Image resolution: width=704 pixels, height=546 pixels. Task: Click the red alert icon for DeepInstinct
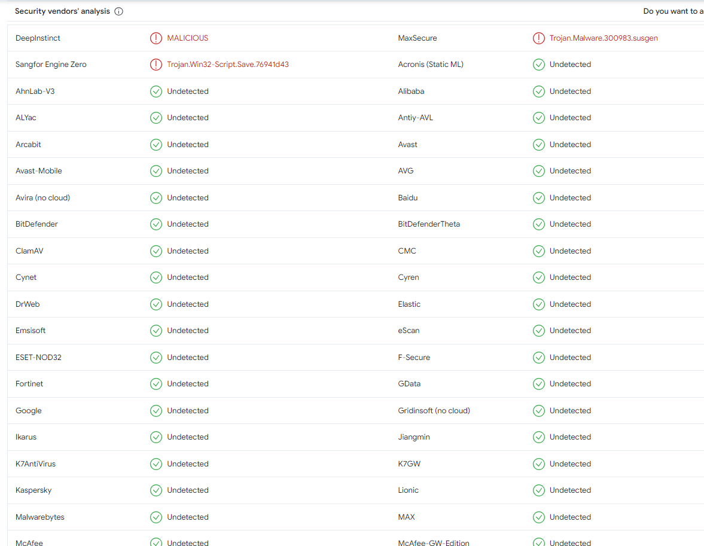pyautogui.click(x=156, y=38)
